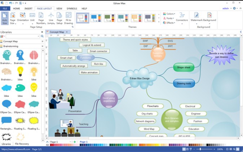The image size is (243, 152).
Task: Open the FILE tab
Action: 5,9
